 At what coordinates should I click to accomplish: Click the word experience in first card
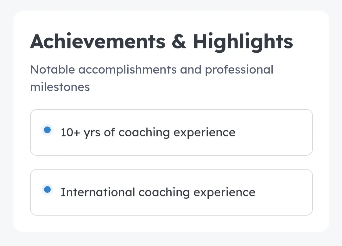204,133
